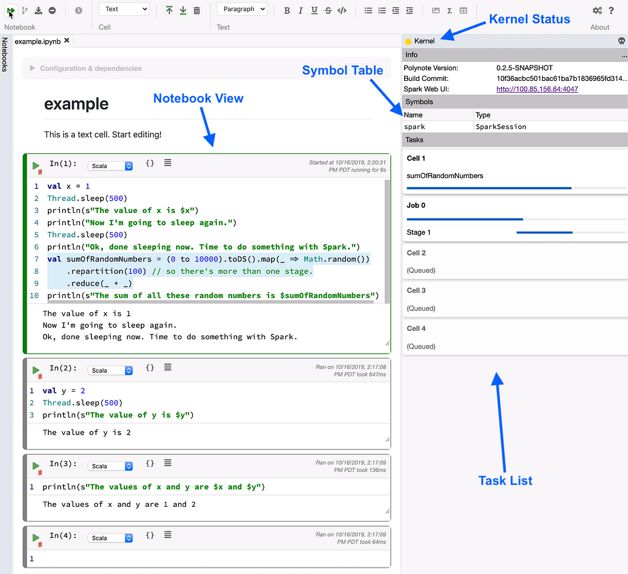Insert a table
The height and width of the screenshot is (574, 628).
[x=464, y=11]
